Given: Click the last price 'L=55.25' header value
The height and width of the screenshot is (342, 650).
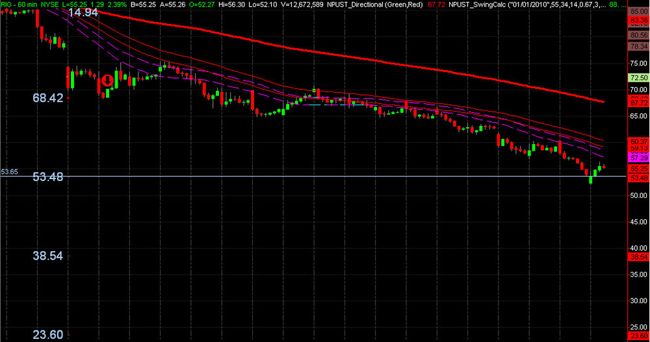Looking at the screenshot, I should point(75,5).
